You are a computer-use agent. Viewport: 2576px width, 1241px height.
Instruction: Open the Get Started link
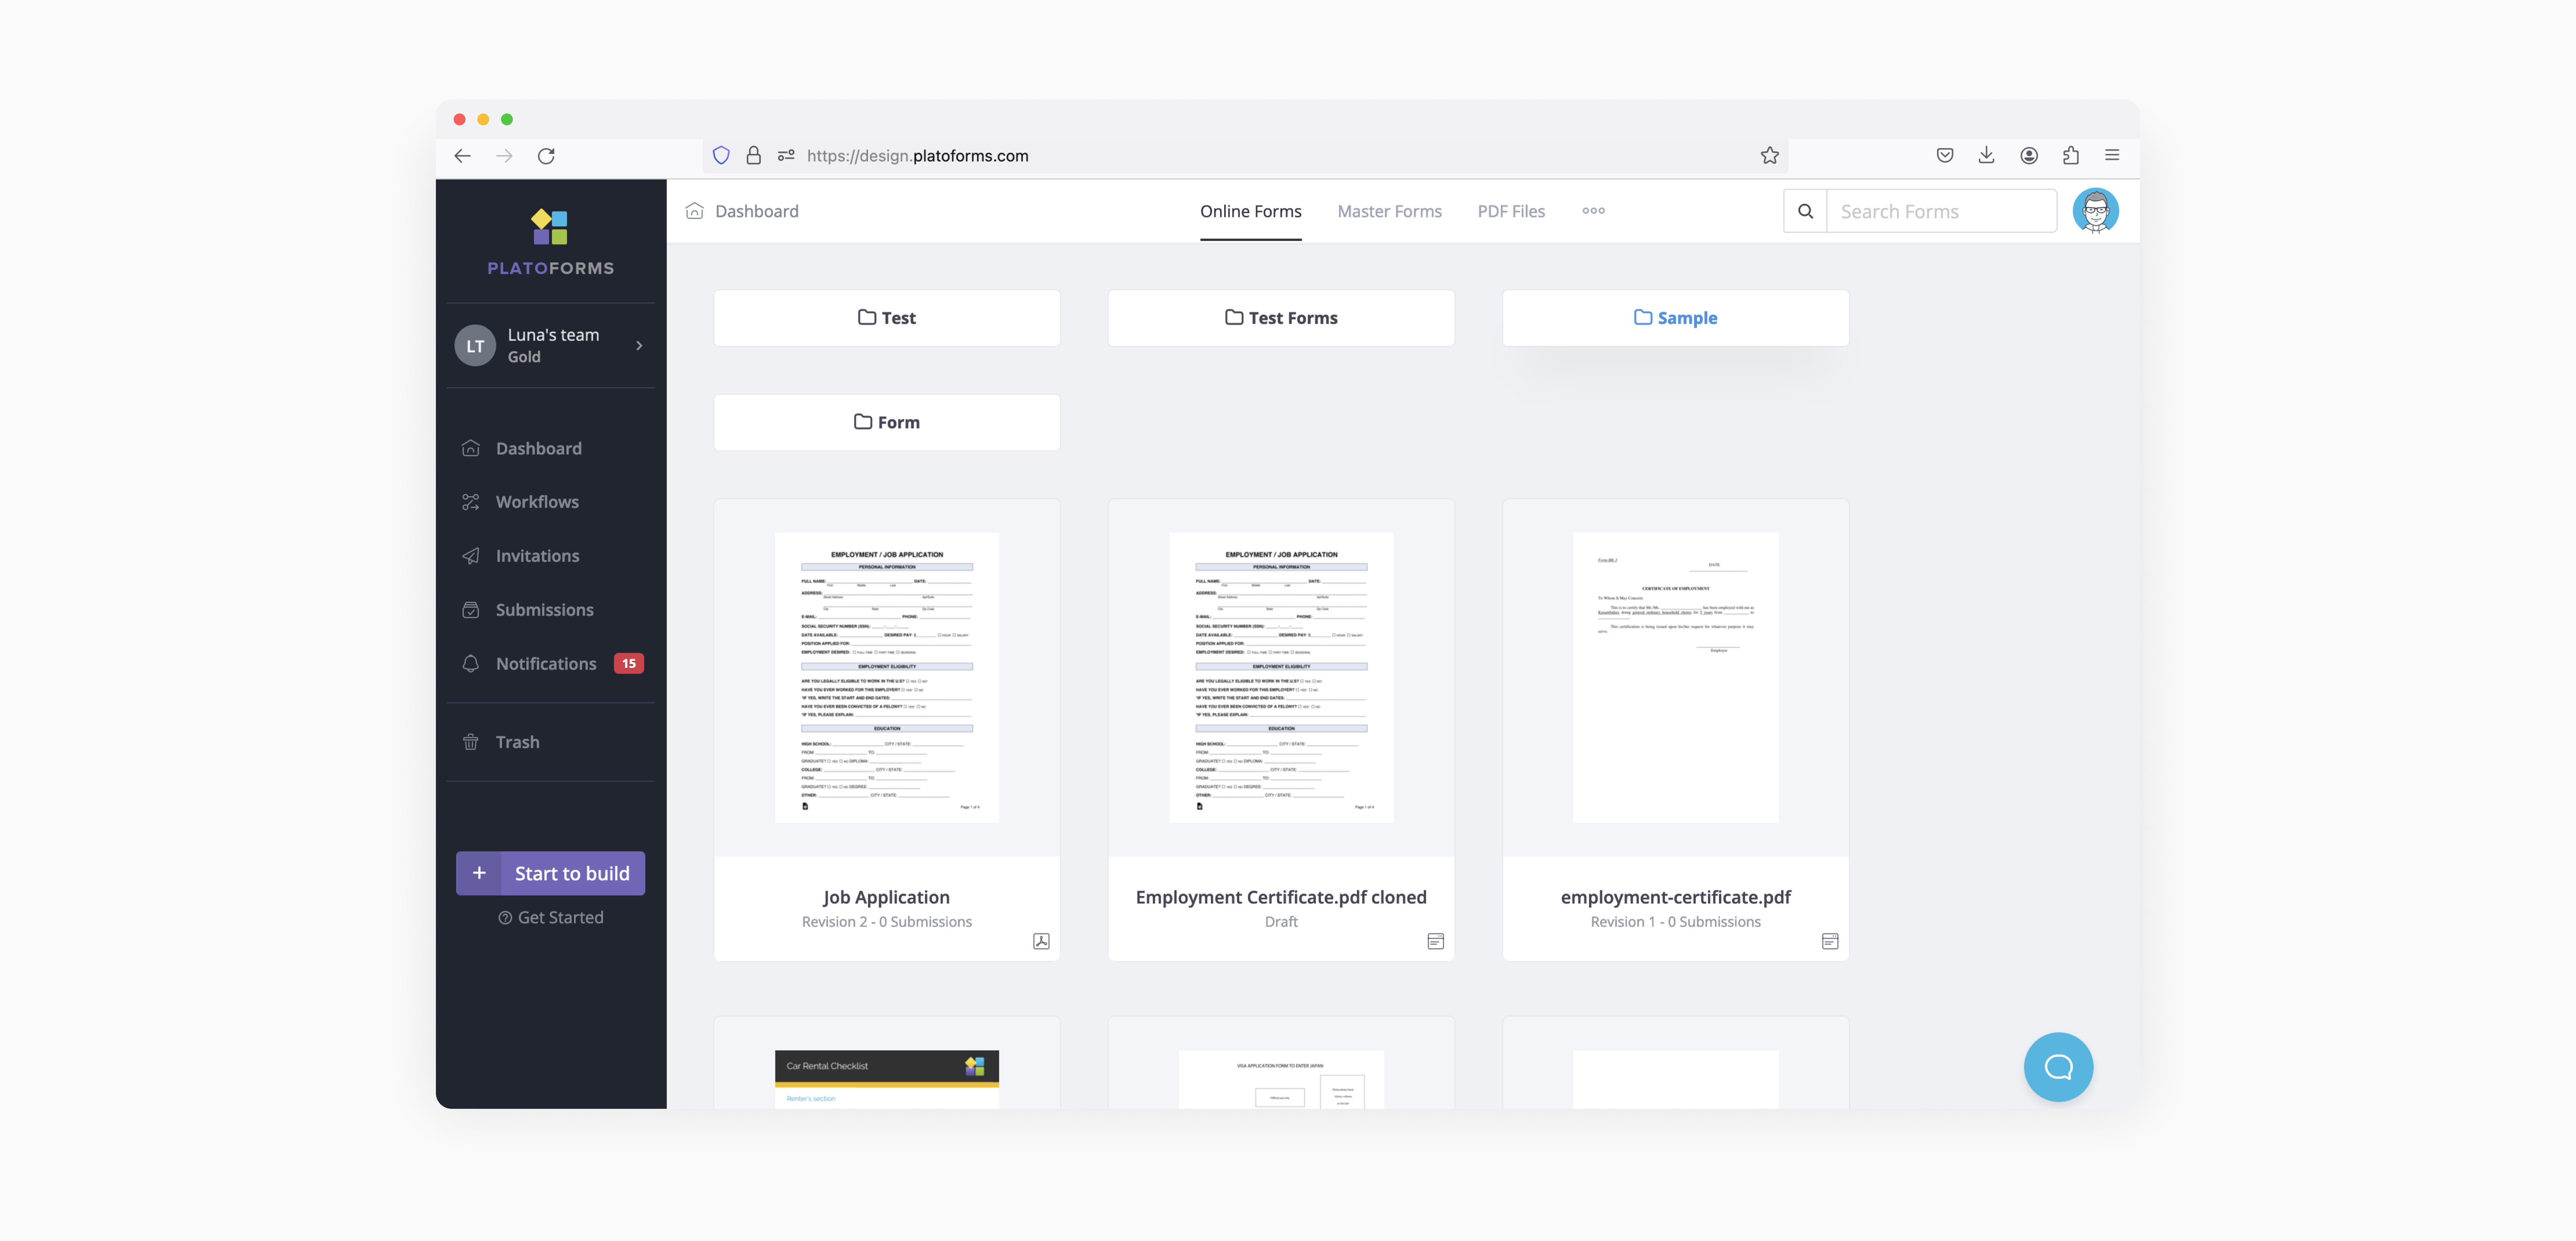(551, 917)
